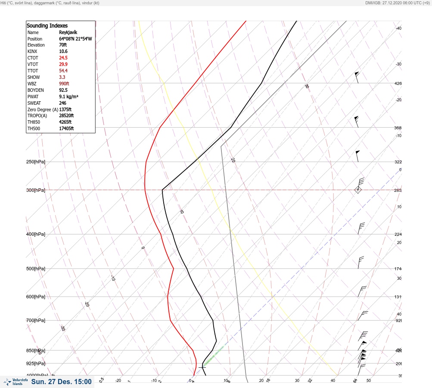Click the 'Sun. 27 Des. 15:00' timestamp
This screenshot has height=388, width=432.
pyautogui.click(x=61, y=382)
